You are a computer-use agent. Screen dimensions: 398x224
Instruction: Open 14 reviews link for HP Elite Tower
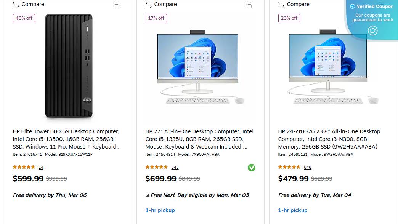coord(41,167)
